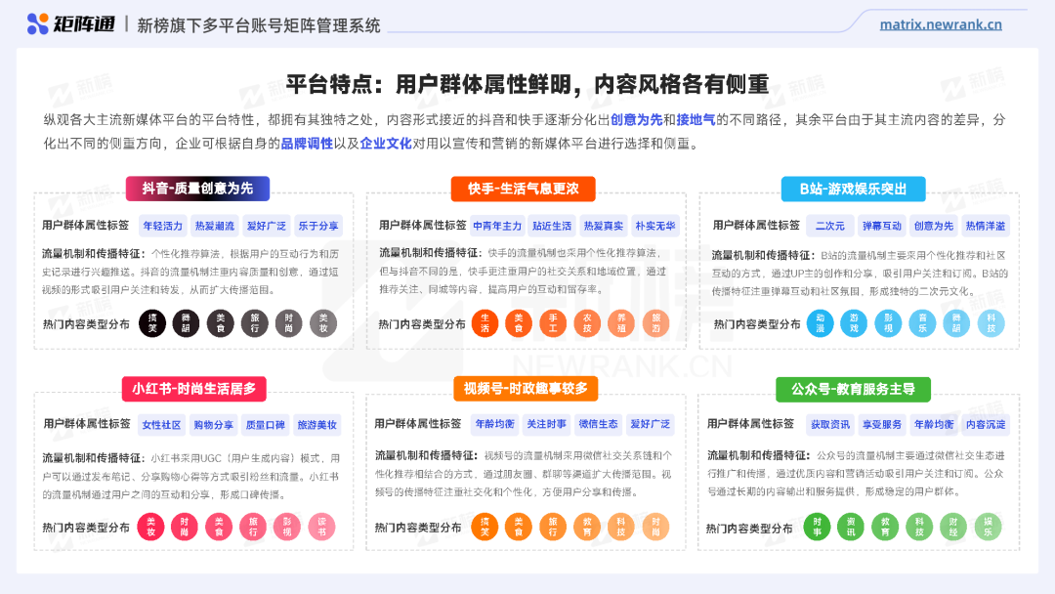The width and height of the screenshot is (1055, 594).
Task: Select the 旅游美妆 tag under 小红书
Action: 316,425
